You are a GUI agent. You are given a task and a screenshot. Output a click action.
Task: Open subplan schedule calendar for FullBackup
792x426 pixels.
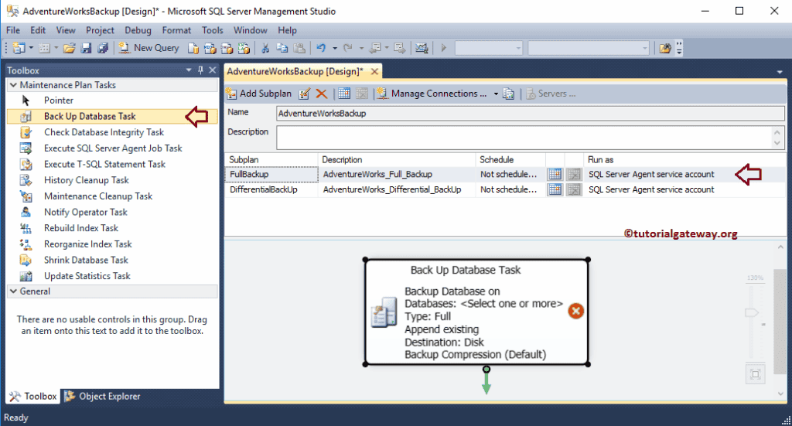click(555, 174)
